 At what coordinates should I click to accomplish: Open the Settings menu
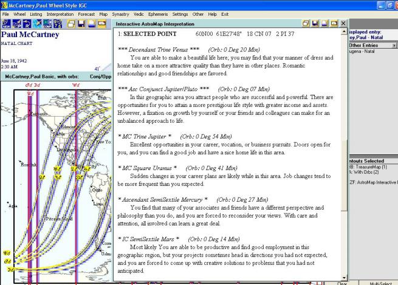point(180,14)
